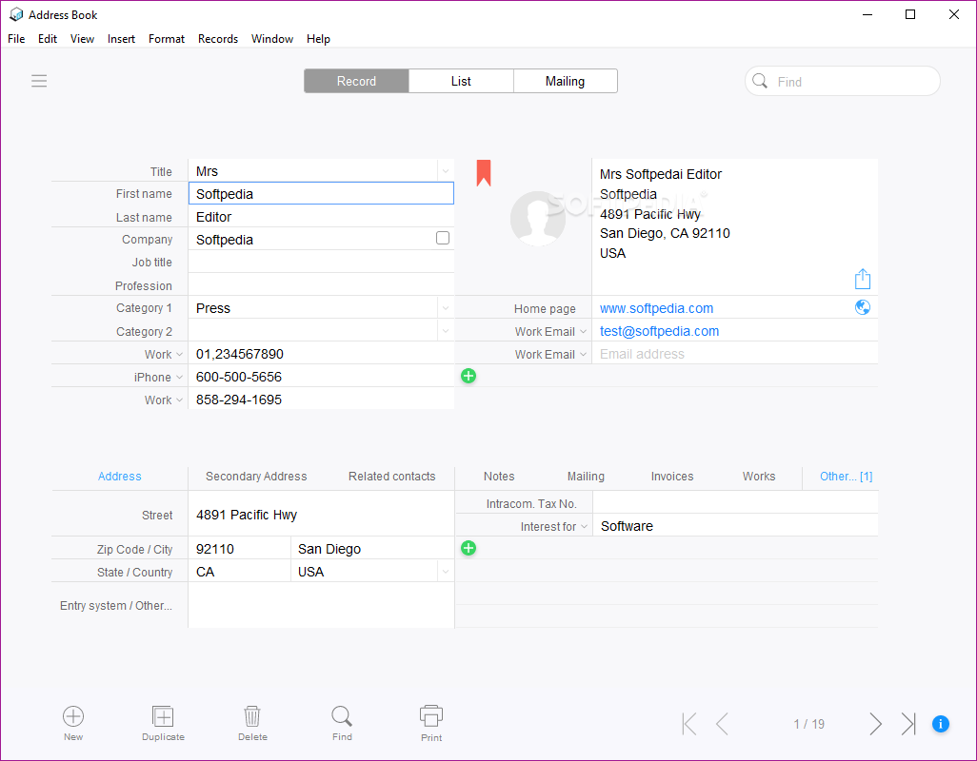Change the iPhone phone label type

[158, 377]
